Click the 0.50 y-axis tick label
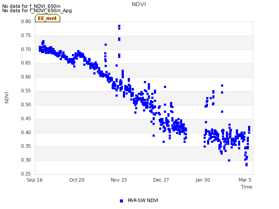Screen dimensions: 279x209 [26, 104]
